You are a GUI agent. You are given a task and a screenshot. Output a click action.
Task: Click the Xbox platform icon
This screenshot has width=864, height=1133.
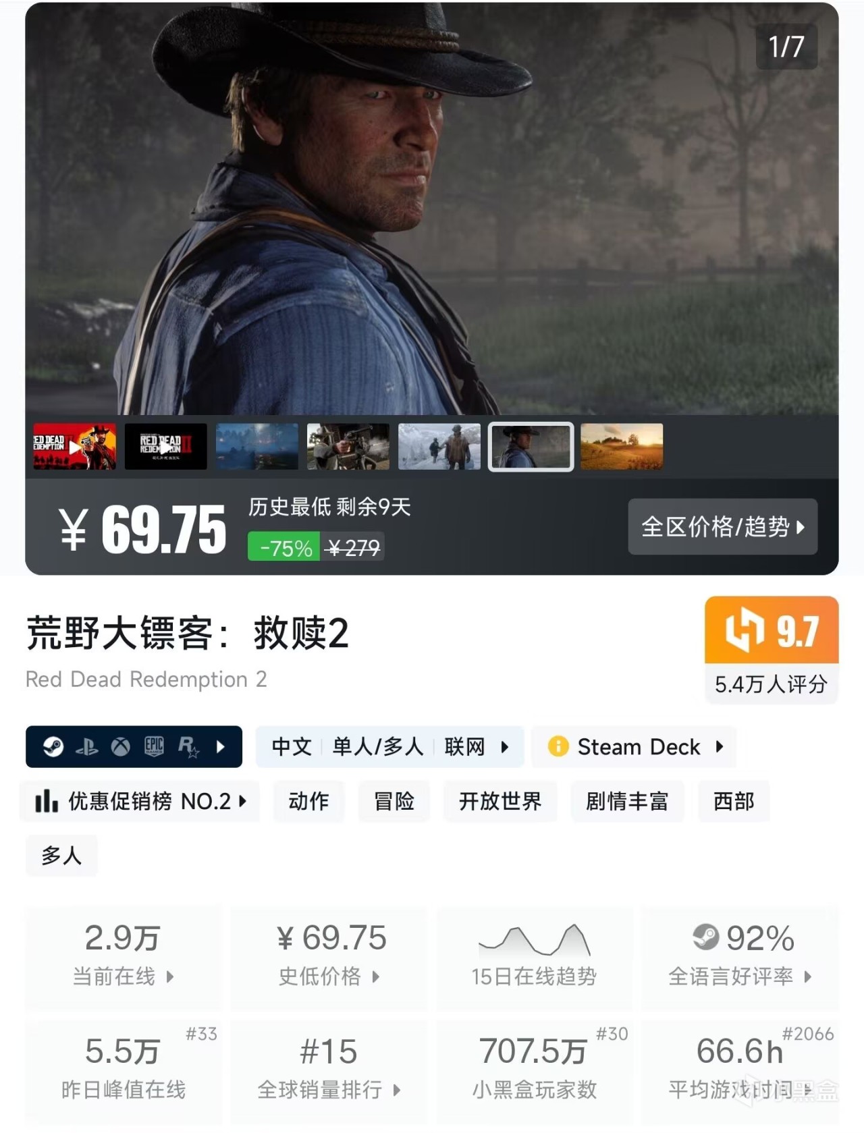point(121,746)
